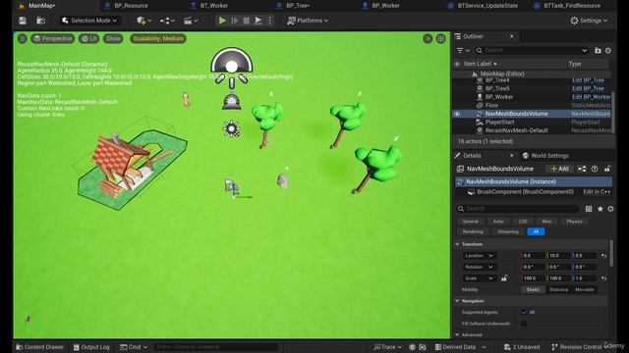Click the frame skip button next to Play
Screen dimensions: 629x353
pos(235,21)
